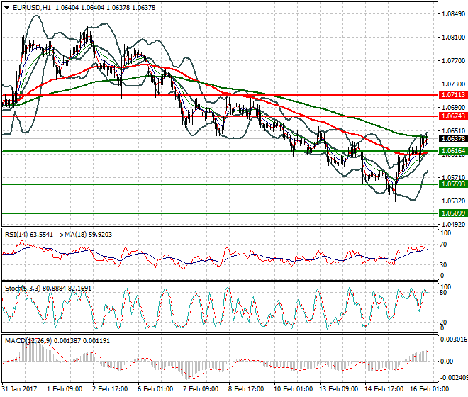Click the 6 Feb 01:00 time label

click(155, 389)
